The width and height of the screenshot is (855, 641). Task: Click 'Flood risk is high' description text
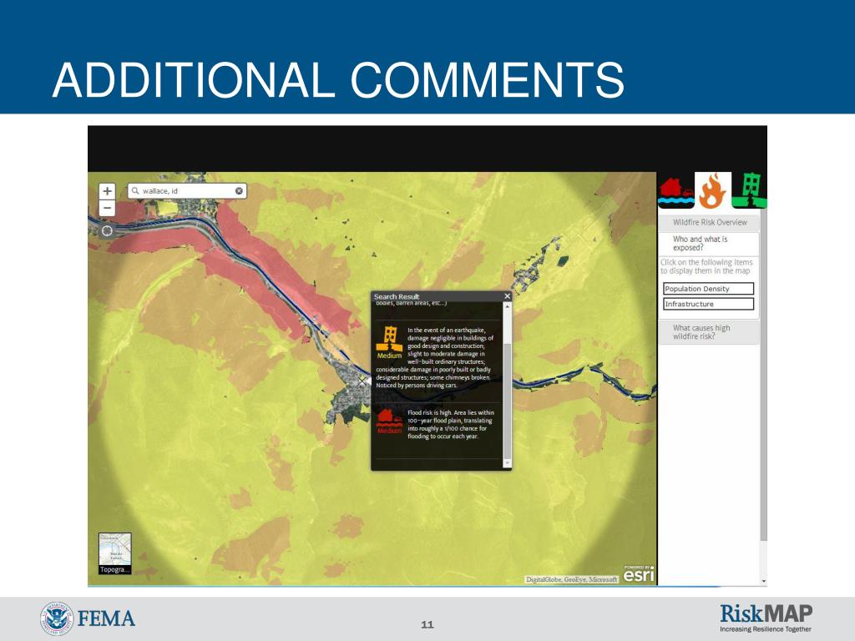coord(451,424)
